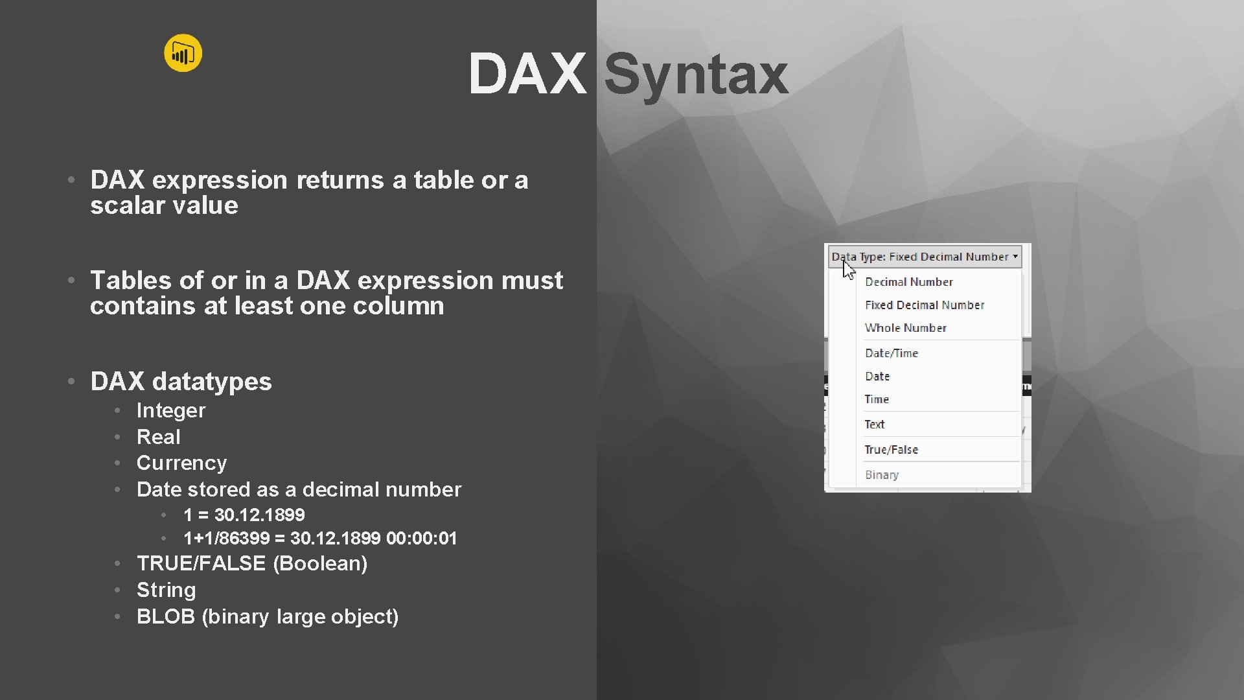Click the dropdown arrow beside Fixed Decimal Number
The height and width of the screenshot is (700, 1244).
[1015, 257]
